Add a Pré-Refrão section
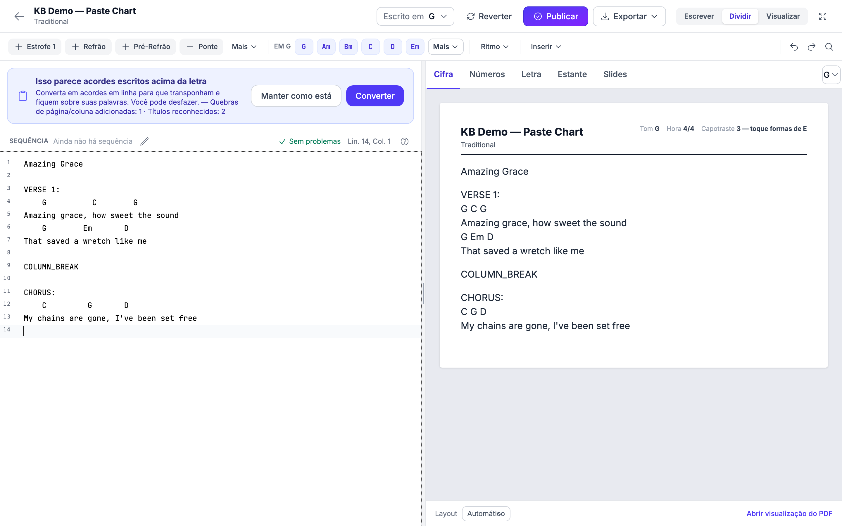The image size is (842, 526). coord(145,47)
